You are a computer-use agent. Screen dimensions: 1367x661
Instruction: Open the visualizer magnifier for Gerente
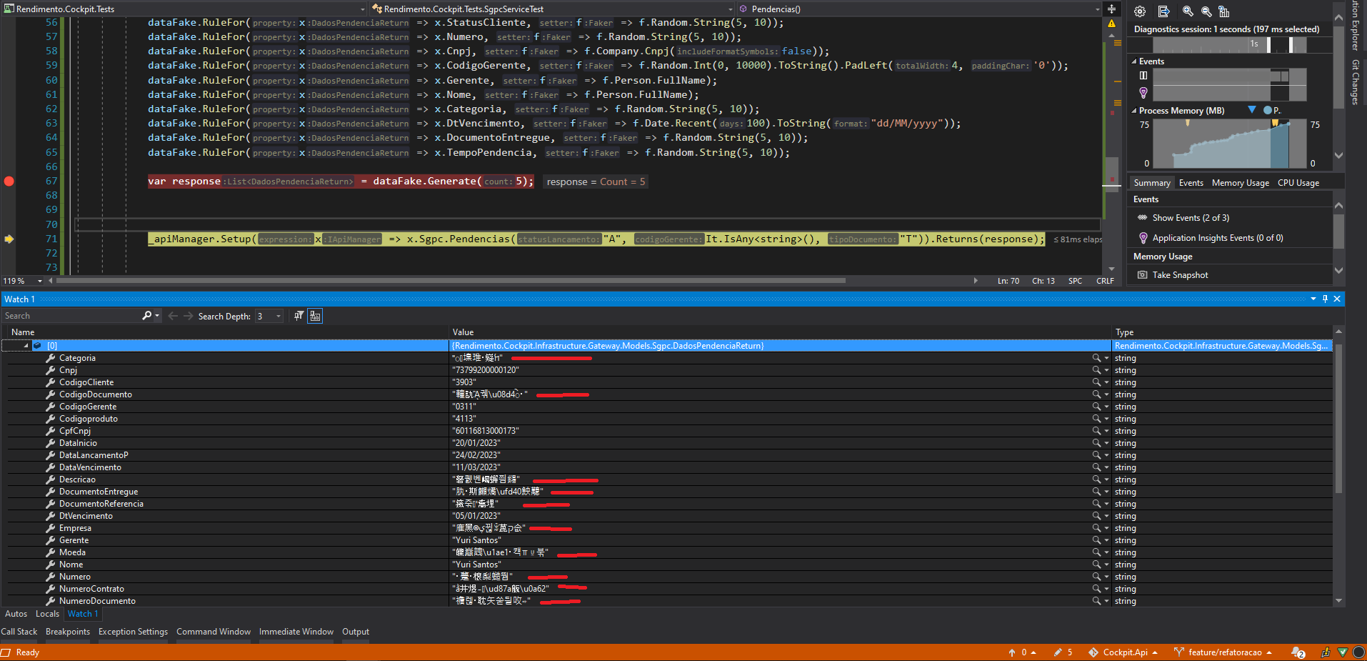[x=1096, y=540]
